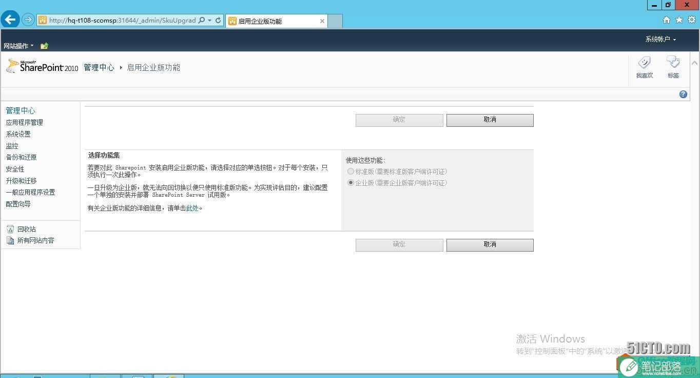
Task: Click the top 取消 button
Action: (x=490, y=120)
